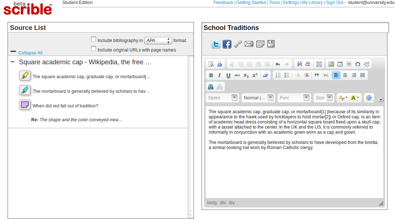Click the Bold formatting button
Viewport: 395px width, 221px height.
[211, 75]
